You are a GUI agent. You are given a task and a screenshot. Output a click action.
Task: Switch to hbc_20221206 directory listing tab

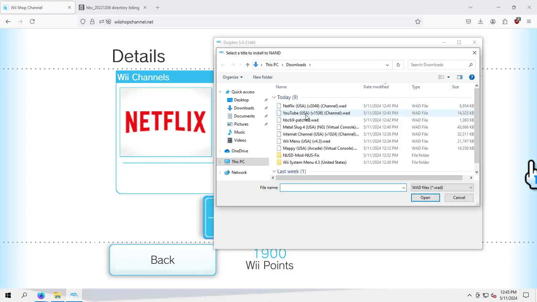click(113, 7)
